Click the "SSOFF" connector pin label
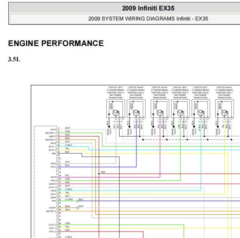This screenshot has width=240, height=238. 52,208
